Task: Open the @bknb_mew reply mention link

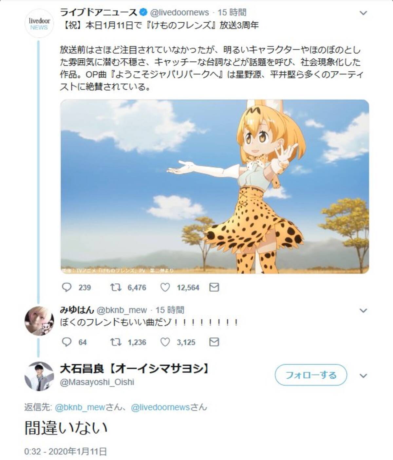Action: pos(80,407)
